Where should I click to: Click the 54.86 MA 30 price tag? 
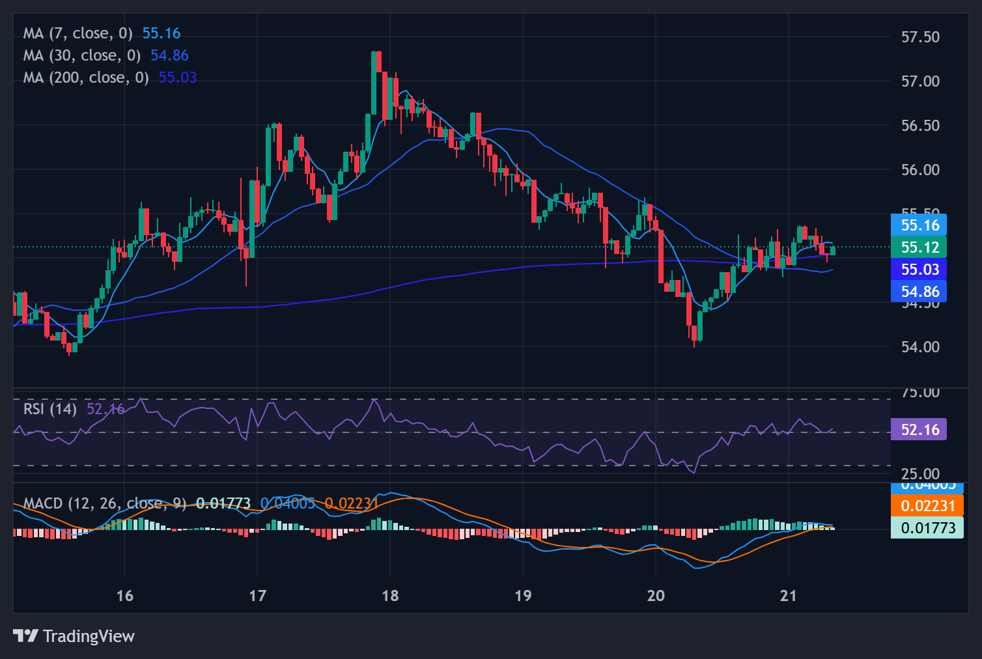(x=919, y=292)
